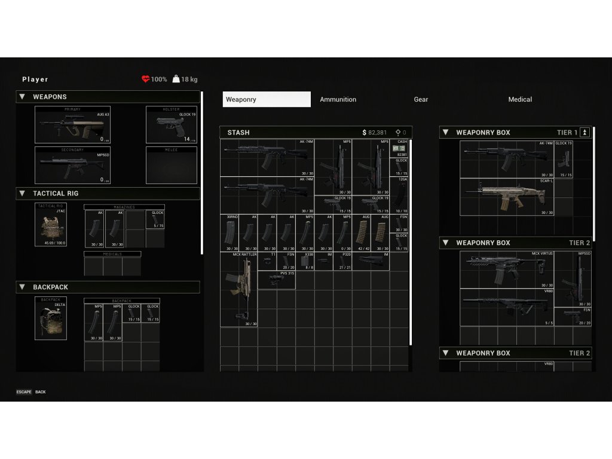
Task: Select the 30RND magazine in the stash
Action: [x=229, y=232]
